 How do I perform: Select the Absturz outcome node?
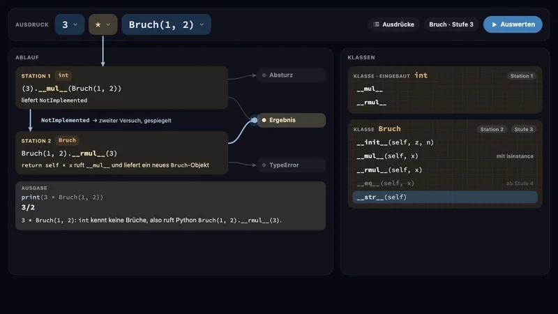(x=291, y=75)
